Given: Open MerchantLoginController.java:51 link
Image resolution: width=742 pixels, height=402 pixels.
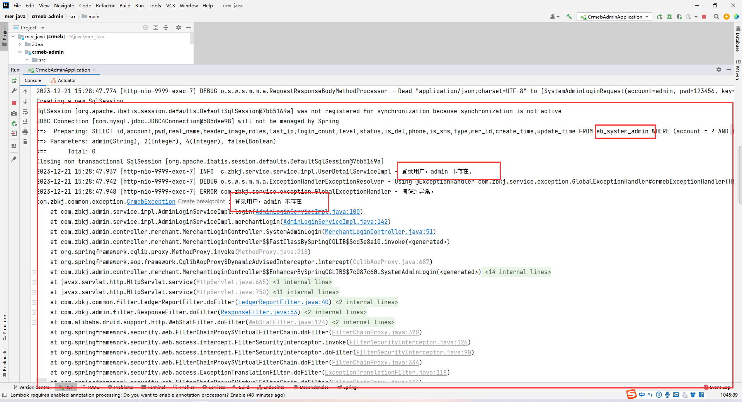Looking at the screenshot, I should click(x=379, y=232).
